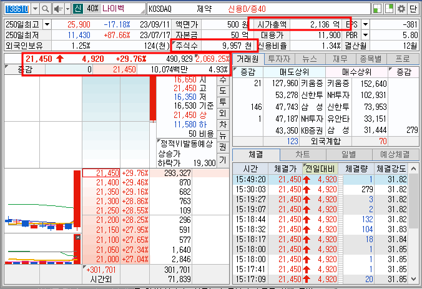Open the dropdown beside the speaker icon
The height and width of the screenshot is (289, 422).
pyautogui.click(x=68, y=9)
